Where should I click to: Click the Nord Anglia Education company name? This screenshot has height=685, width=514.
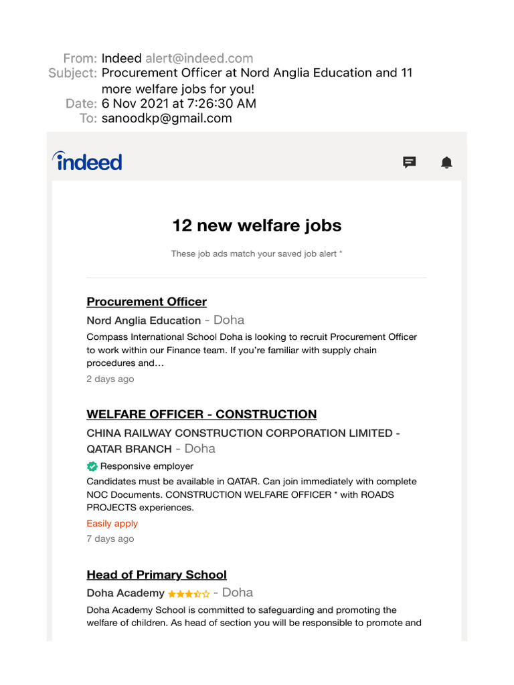coord(143,320)
